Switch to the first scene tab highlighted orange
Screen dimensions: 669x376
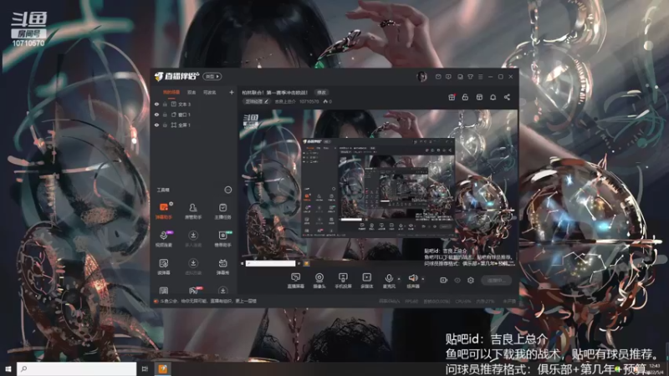pyautogui.click(x=171, y=92)
